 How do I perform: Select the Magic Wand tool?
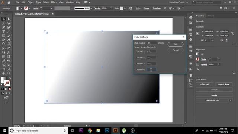coord(4,23)
